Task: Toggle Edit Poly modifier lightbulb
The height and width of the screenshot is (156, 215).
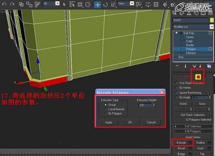Action: pyautogui.click(x=176, y=33)
